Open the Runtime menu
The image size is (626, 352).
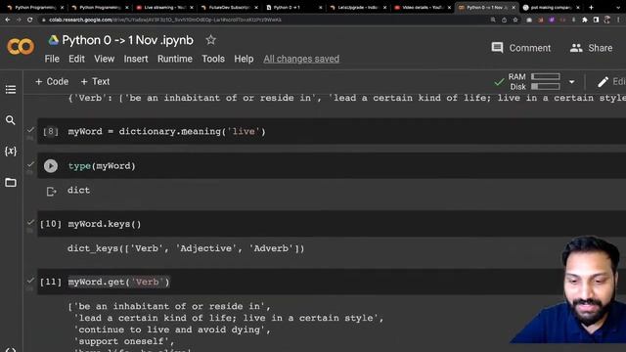175,59
